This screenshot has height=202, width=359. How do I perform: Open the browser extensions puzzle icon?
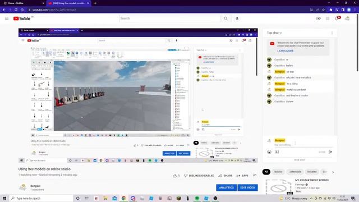tap(331, 10)
